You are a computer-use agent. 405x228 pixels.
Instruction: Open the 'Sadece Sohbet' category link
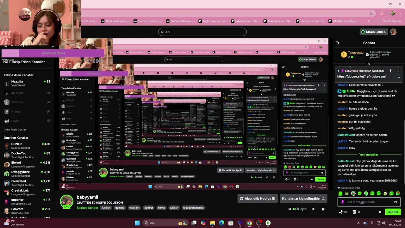87,208
